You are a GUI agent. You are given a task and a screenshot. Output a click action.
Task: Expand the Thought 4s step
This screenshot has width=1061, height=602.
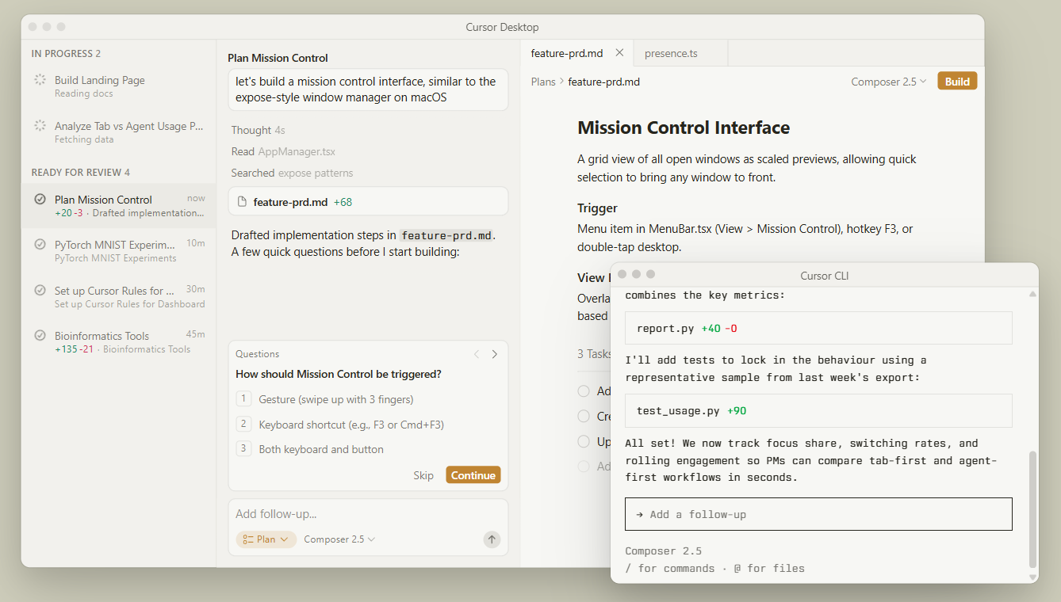(258, 130)
